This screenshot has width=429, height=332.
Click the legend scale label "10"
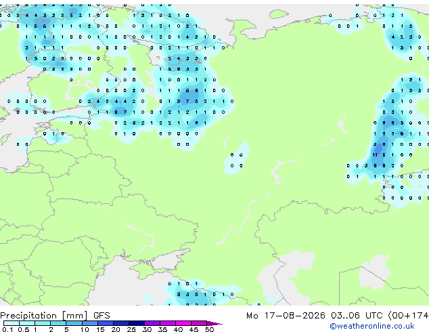(85, 329)
